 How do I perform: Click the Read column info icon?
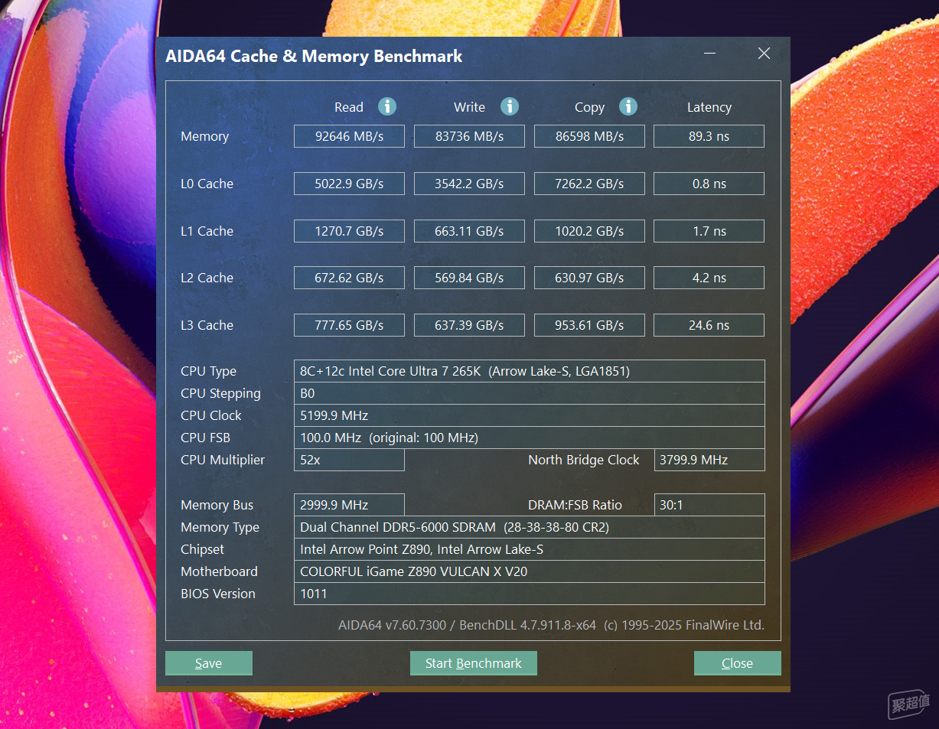tap(387, 106)
